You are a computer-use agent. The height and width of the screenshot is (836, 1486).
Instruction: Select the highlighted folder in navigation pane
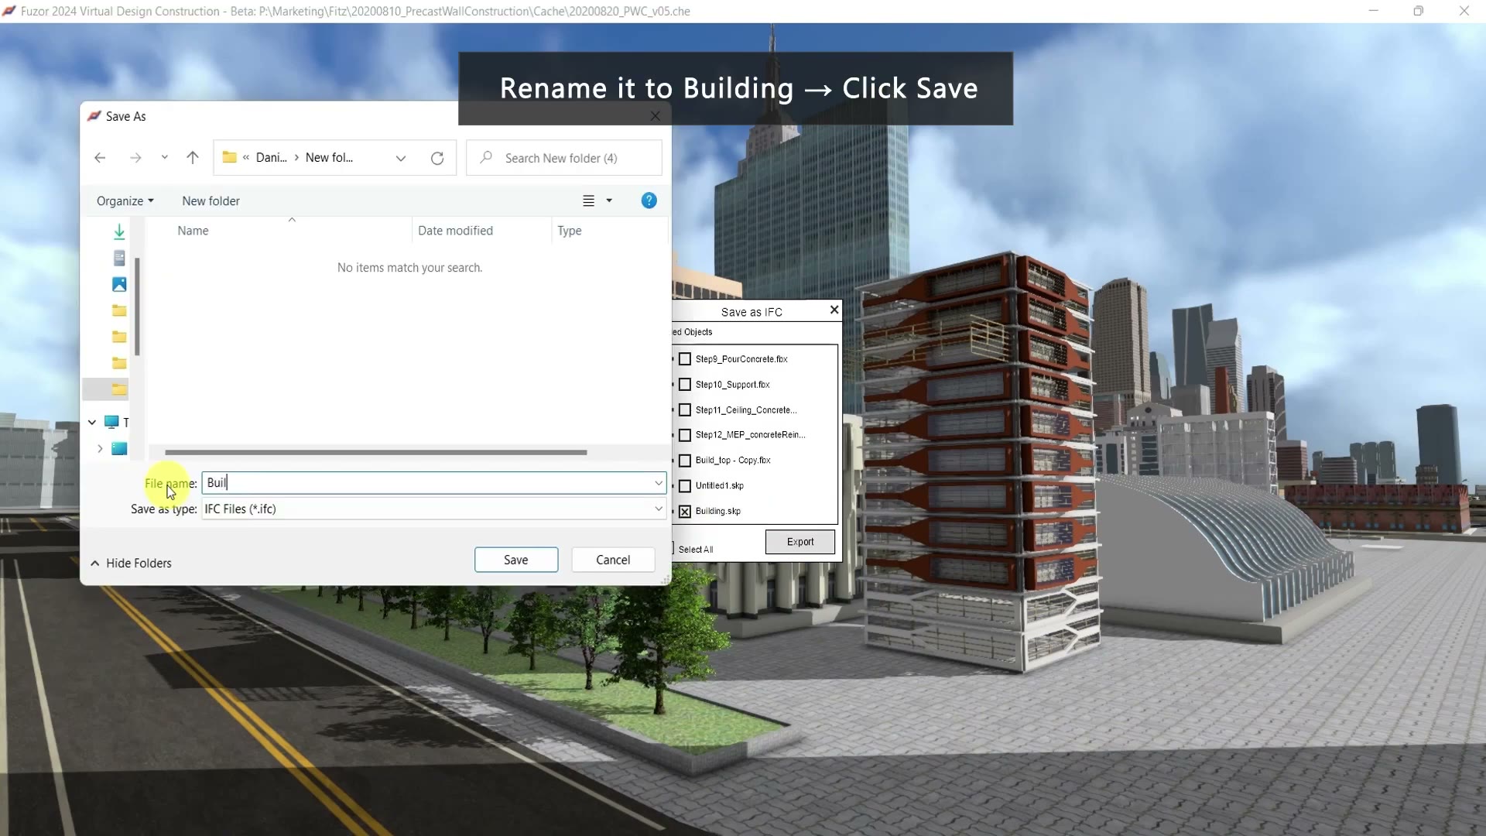(x=119, y=389)
